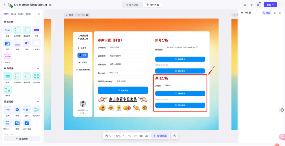Screen dimensions: 285x146
Task: Go back using the top-left arrow
Action: [x=4, y=5]
